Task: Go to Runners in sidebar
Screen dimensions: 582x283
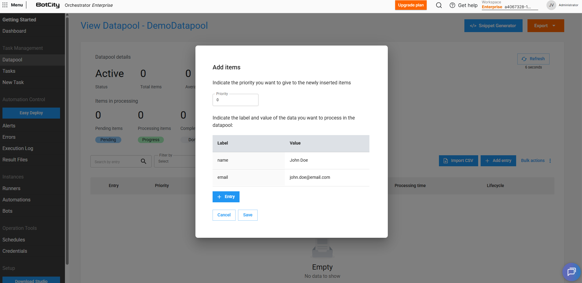Action: 11,188
